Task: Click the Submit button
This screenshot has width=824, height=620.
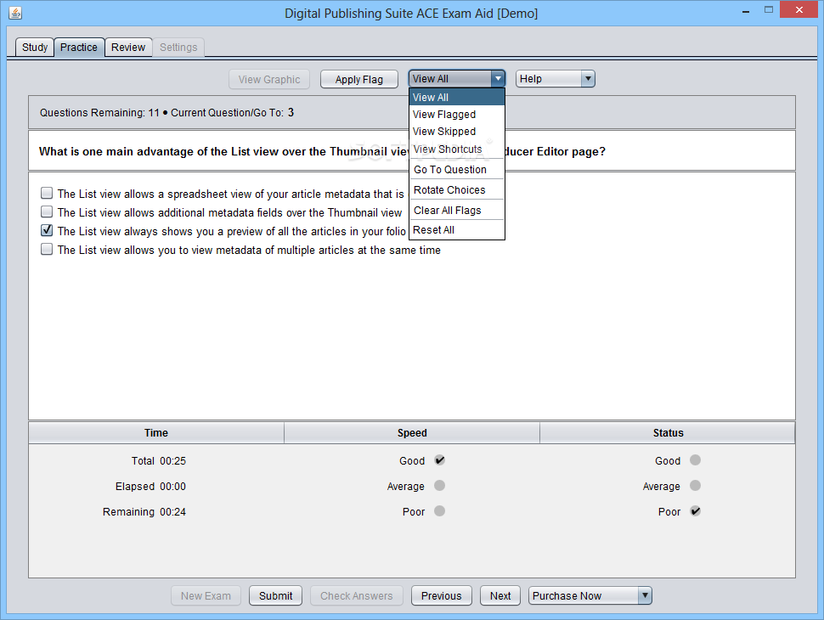Action: [x=275, y=596]
